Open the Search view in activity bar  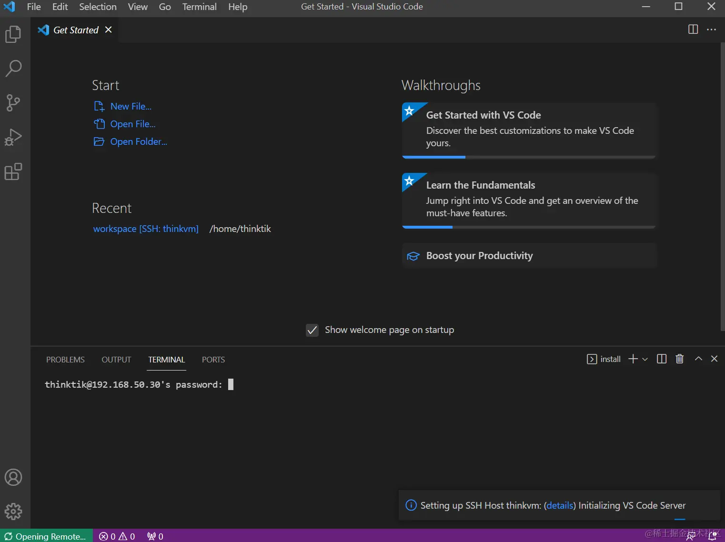tap(13, 69)
